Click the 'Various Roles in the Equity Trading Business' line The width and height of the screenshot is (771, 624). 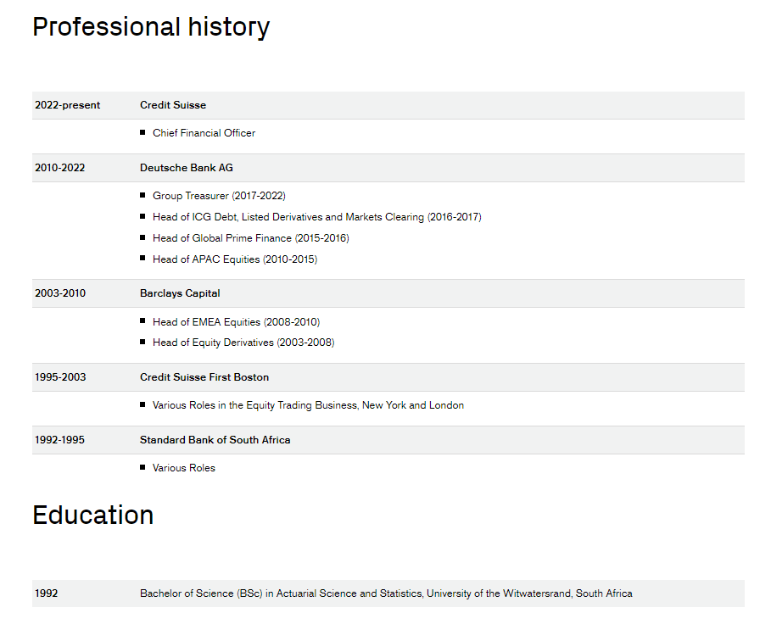pos(308,405)
